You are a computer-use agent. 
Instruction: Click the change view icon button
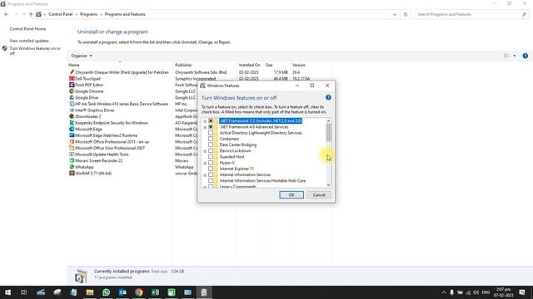pos(506,56)
